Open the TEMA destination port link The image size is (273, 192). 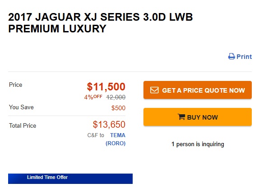tap(118, 135)
